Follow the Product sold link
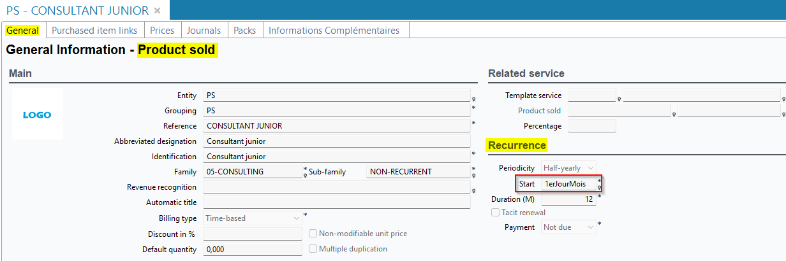Viewport: 786px width, 261px height. coord(539,111)
